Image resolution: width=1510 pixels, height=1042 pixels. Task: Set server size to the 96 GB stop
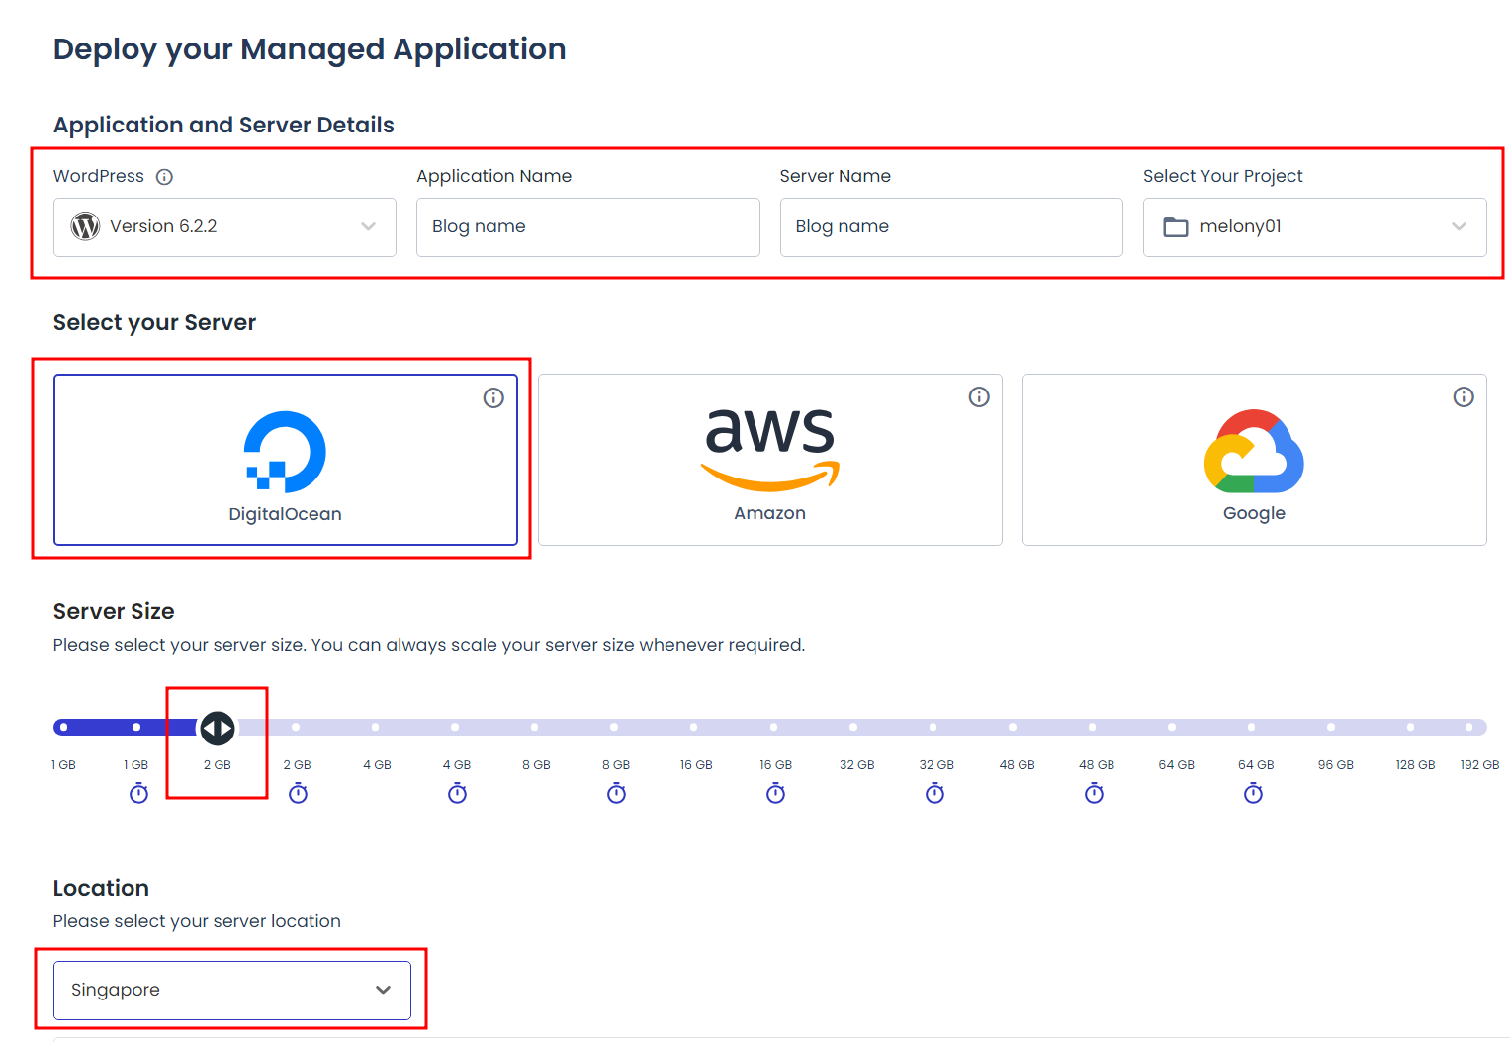pos(1331,727)
